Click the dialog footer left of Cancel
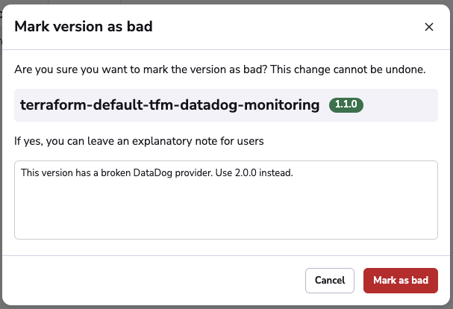This screenshot has width=453, height=309. tap(149, 280)
